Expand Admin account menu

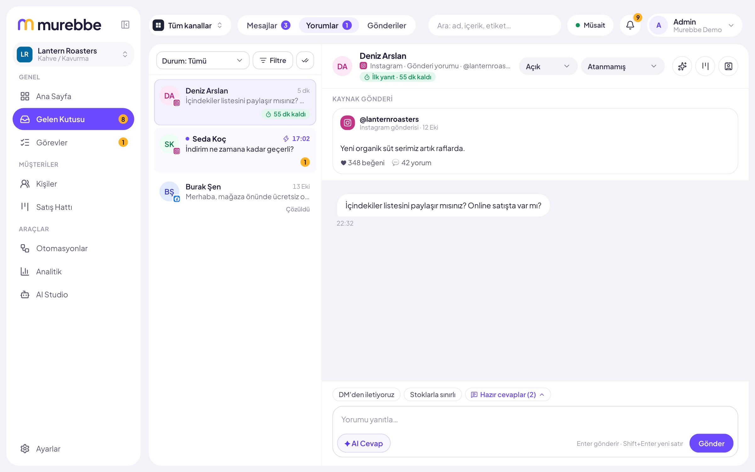[695, 25]
